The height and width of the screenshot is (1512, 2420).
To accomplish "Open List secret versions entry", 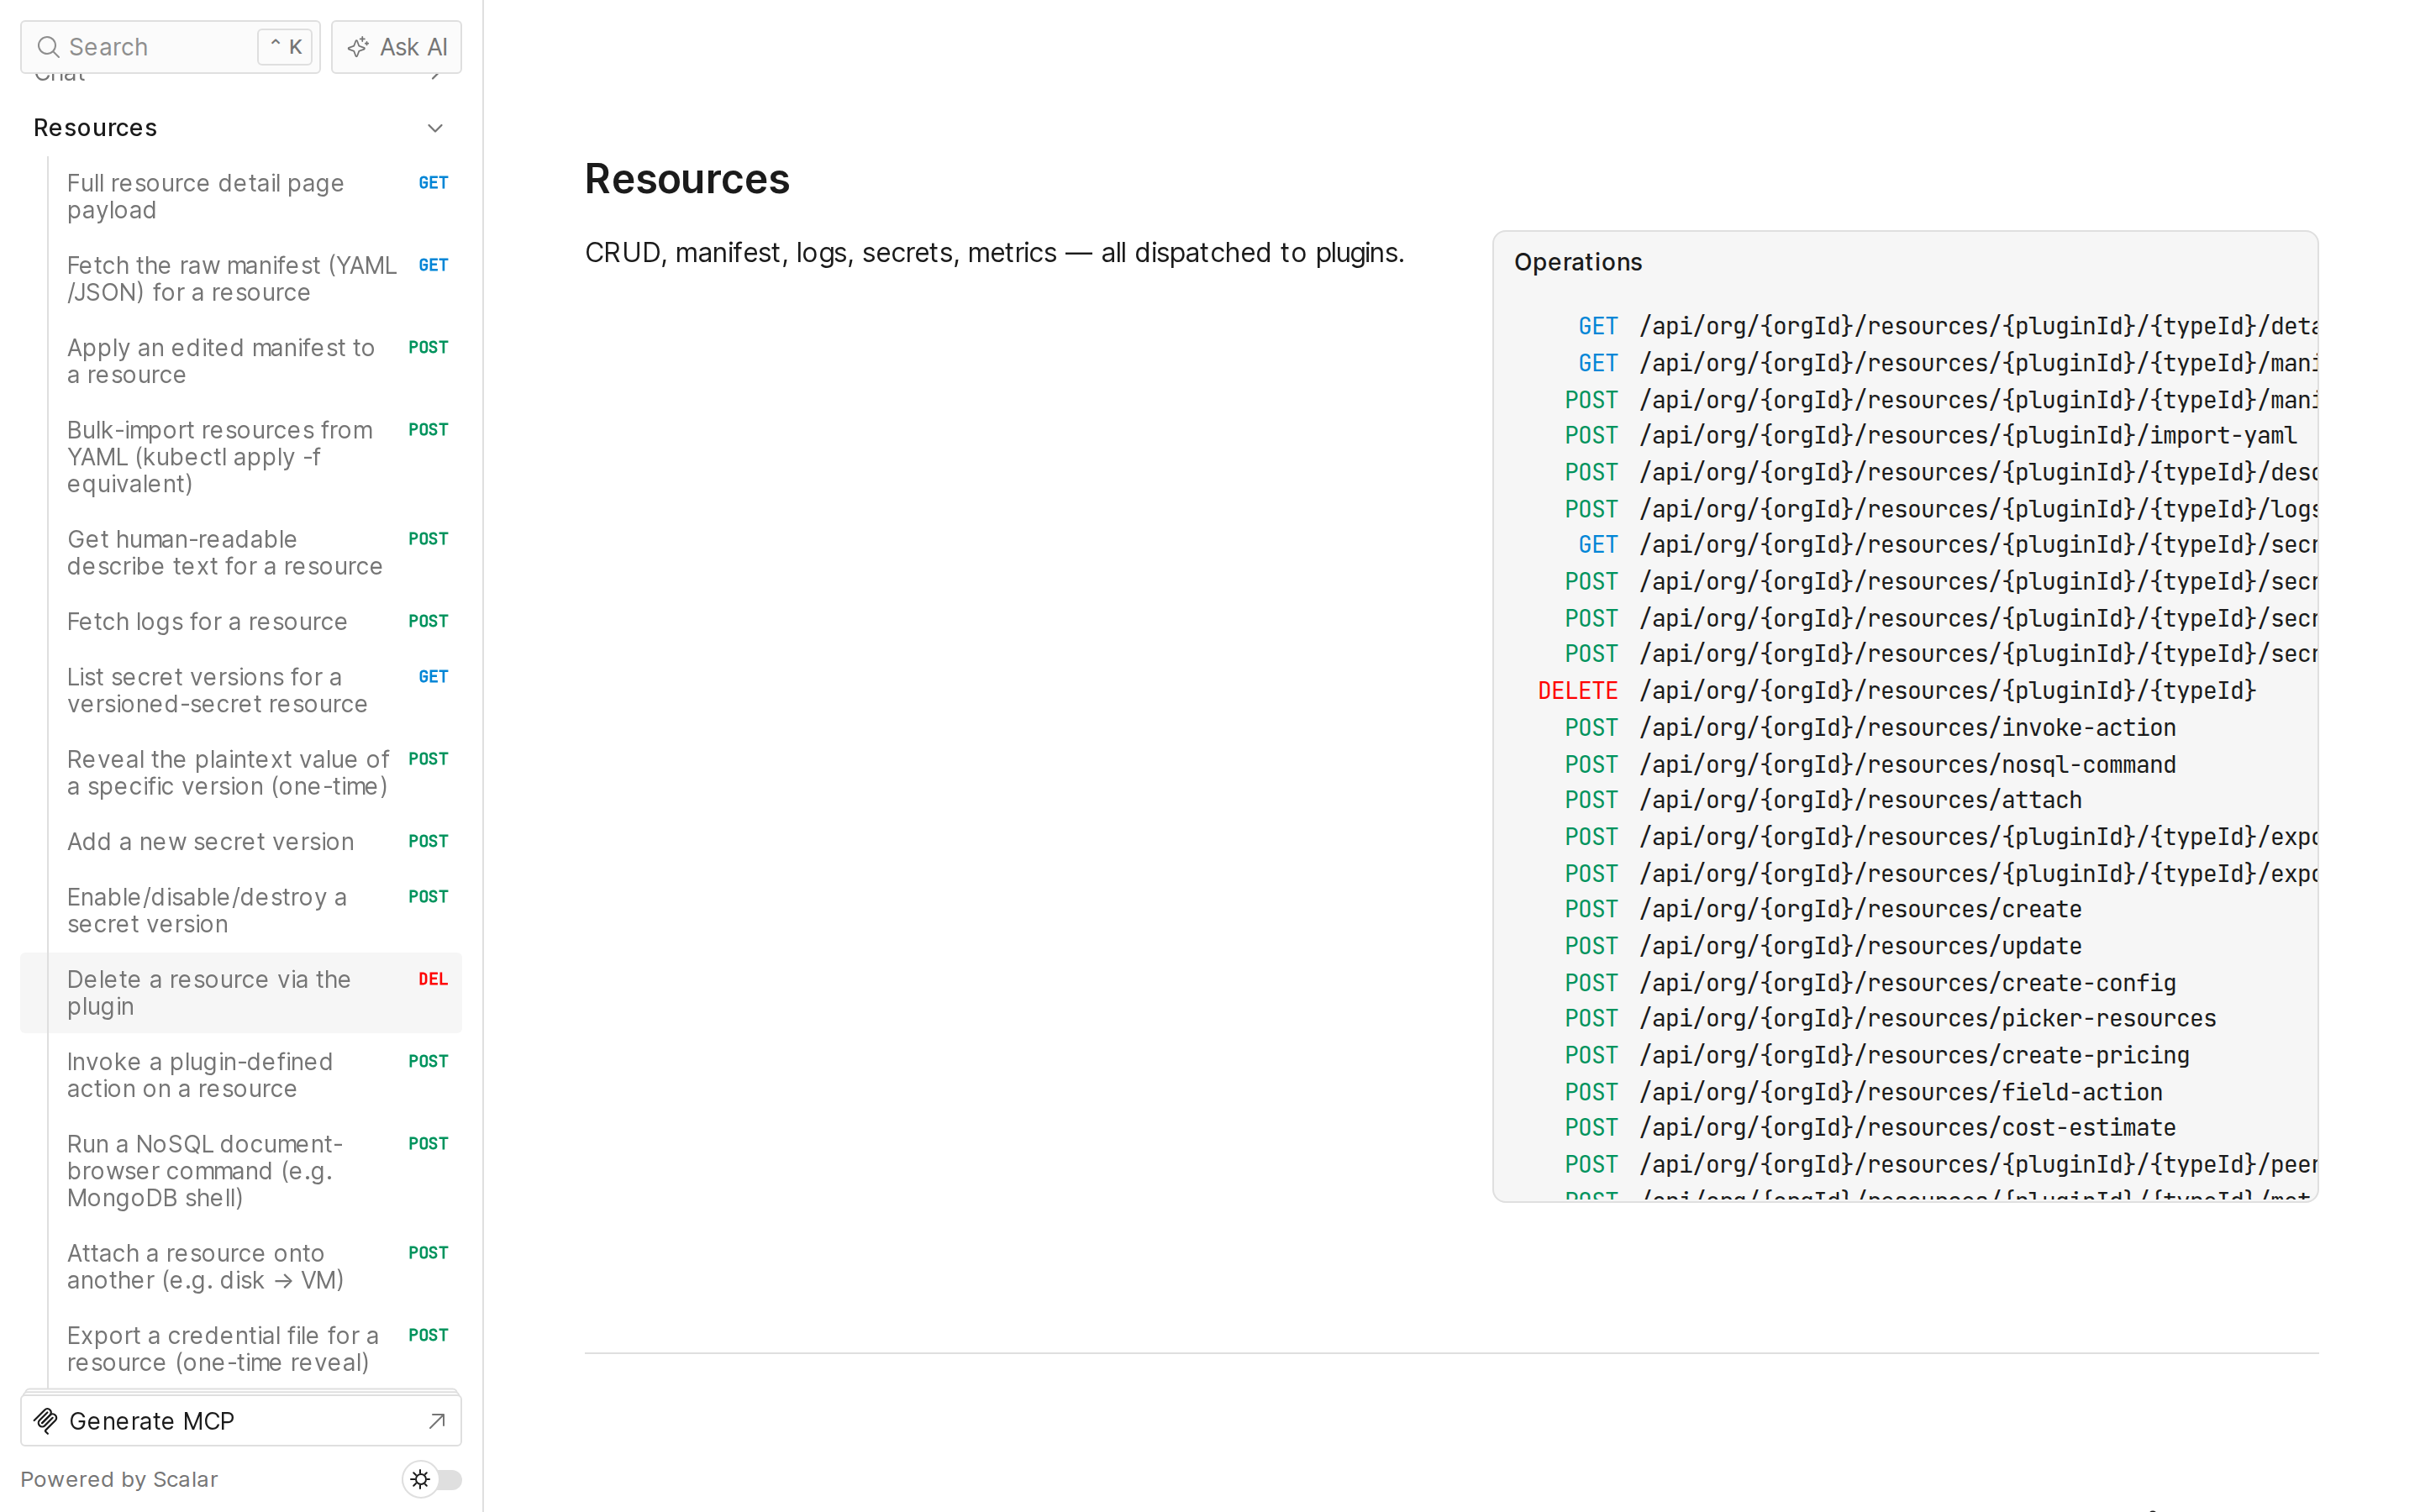I will coord(241,690).
